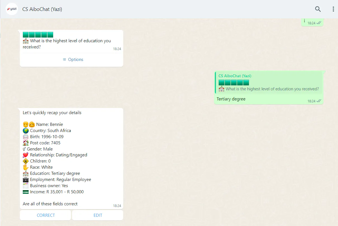Click the briefcase emoji next to Employment
Screen dimensions: 338x226
[x=26, y=180]
